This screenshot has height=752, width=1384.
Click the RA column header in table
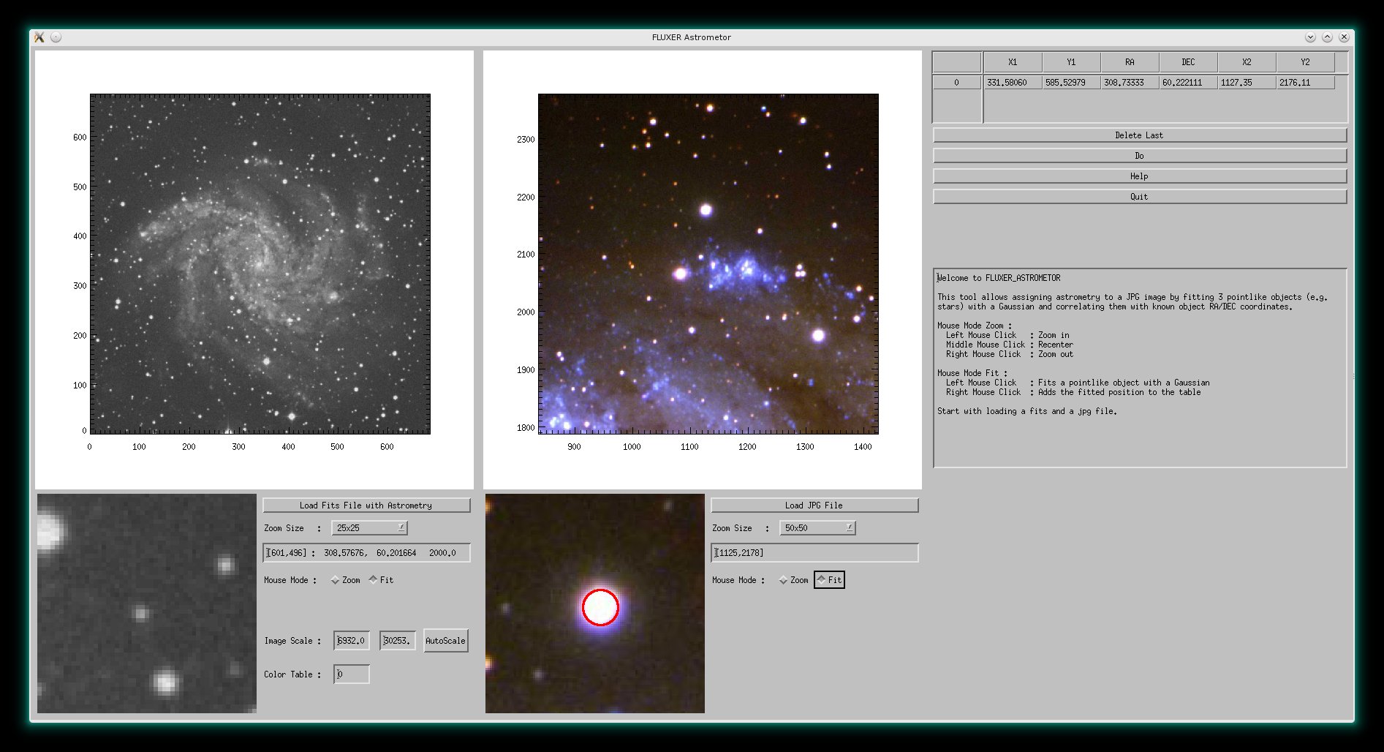point(1130,62)
